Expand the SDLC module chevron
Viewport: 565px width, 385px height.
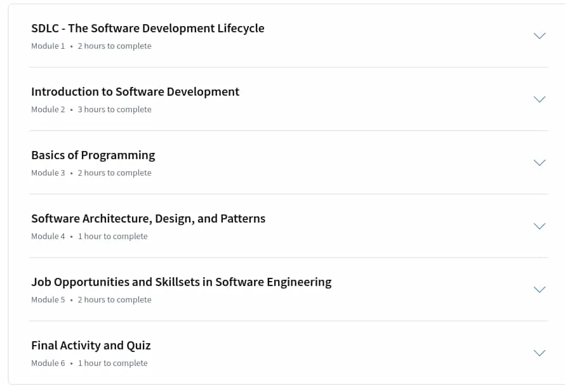(540, 36)
